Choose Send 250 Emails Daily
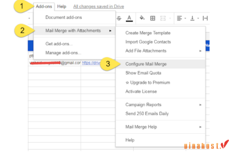This screenshot has height=156, width=229. (x=161, y=113)
